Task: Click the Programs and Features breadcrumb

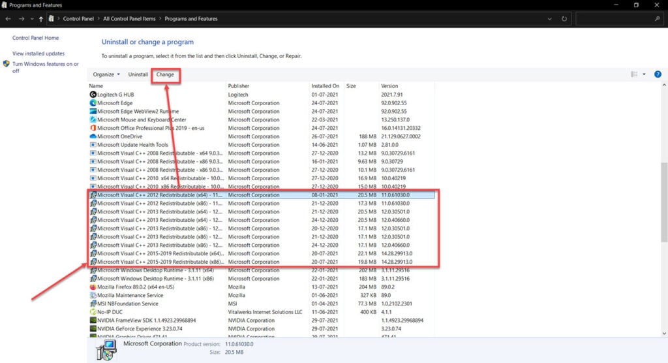Action: [x=191, y=19]
